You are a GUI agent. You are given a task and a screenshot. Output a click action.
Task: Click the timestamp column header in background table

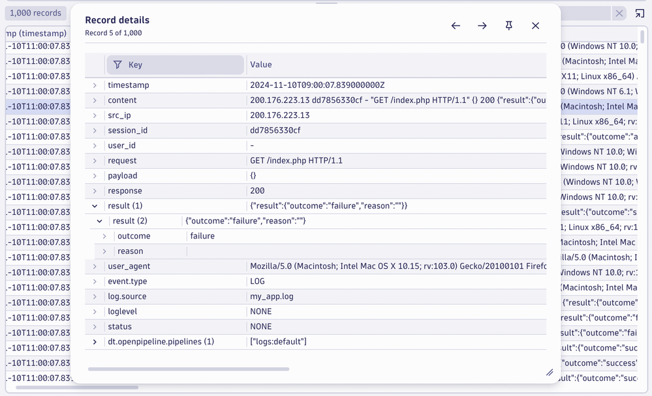[x=37, y=33]
